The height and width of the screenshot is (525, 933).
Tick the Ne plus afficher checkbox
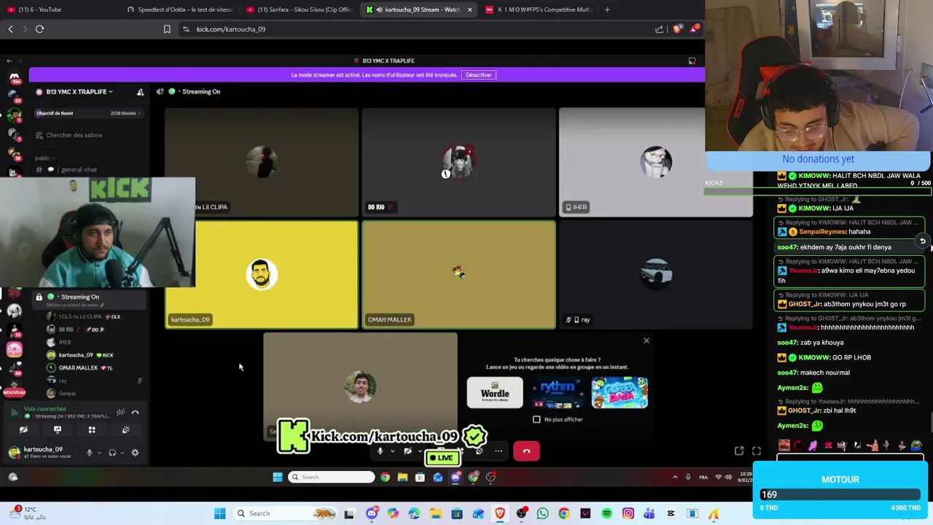[536, 419]
